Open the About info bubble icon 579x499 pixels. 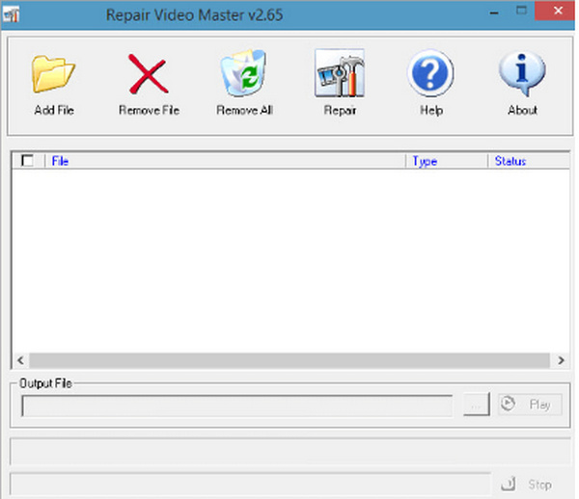tap(522, 74)
